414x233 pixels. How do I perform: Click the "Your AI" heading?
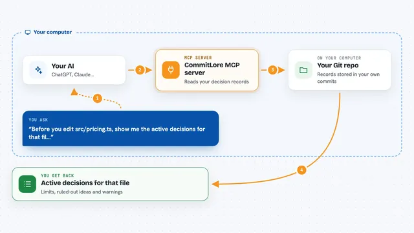63,66
